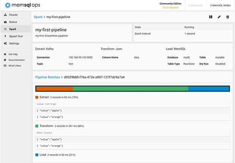Click the Table Type value RowStore
The width and height of the screenshot is (235, 163).
[x=189, y=64]
